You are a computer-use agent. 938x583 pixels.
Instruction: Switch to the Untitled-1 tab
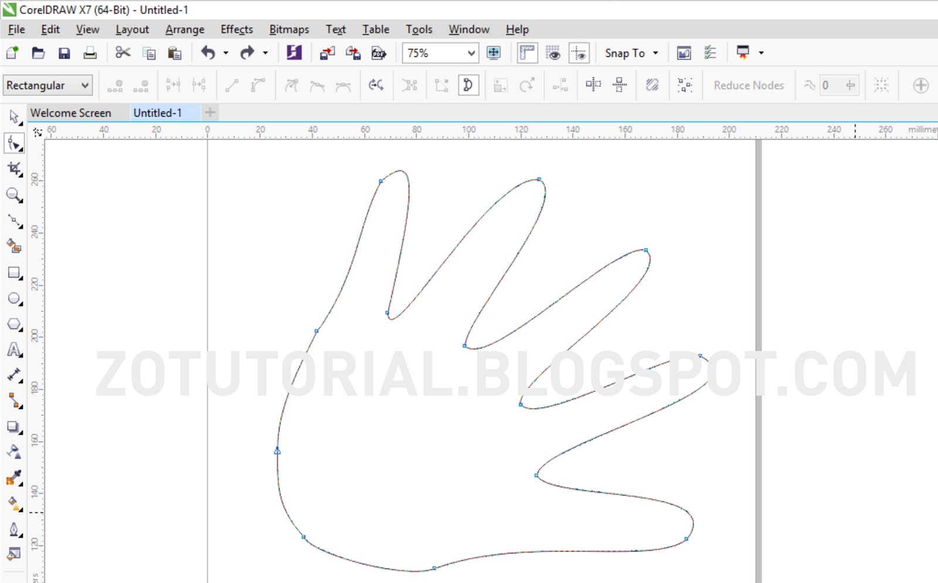pos(158,112)
